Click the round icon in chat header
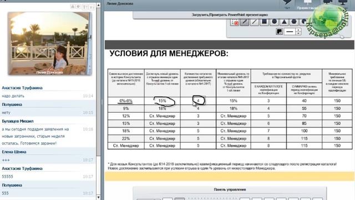This screenshot has width=355, height=200. (78, 6)
